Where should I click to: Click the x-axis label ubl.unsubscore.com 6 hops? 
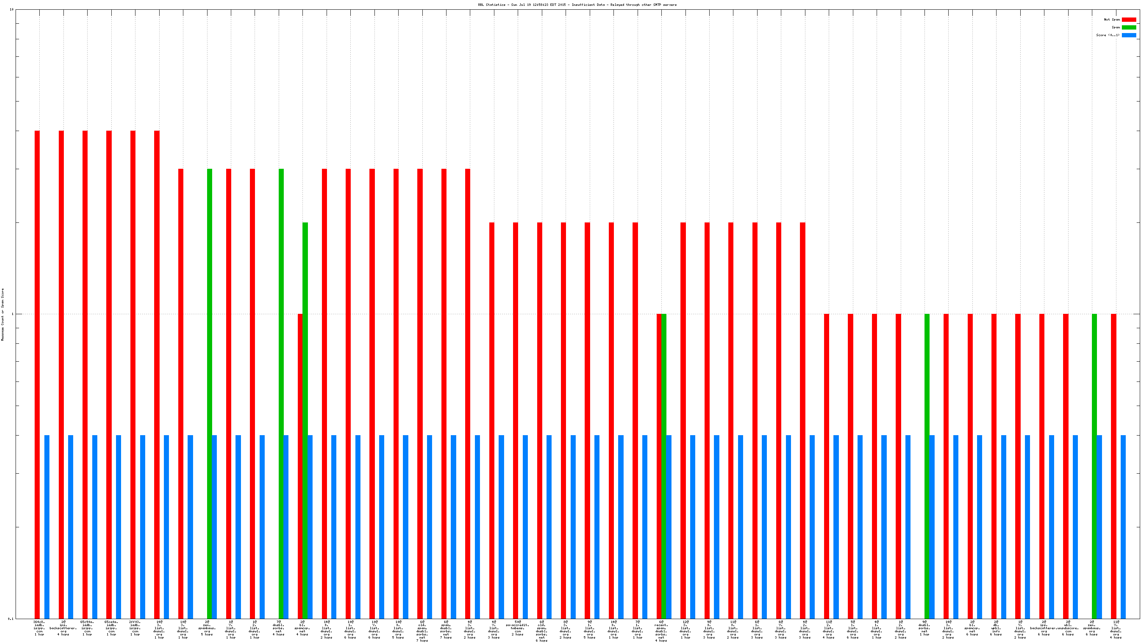(x=1068, y=628)
